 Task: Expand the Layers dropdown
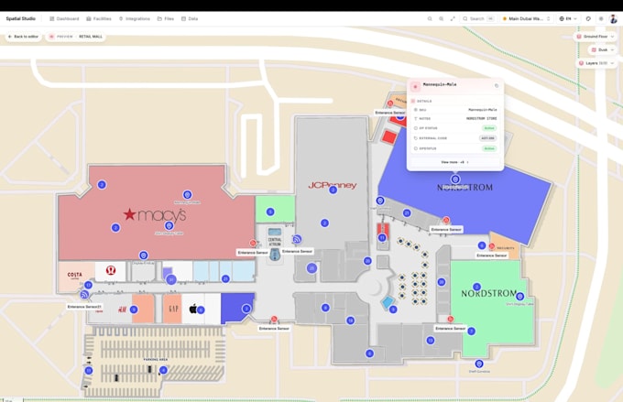[596, 63]
